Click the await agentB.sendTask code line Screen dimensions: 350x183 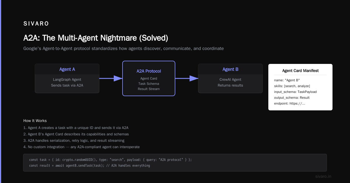point(90,166)
